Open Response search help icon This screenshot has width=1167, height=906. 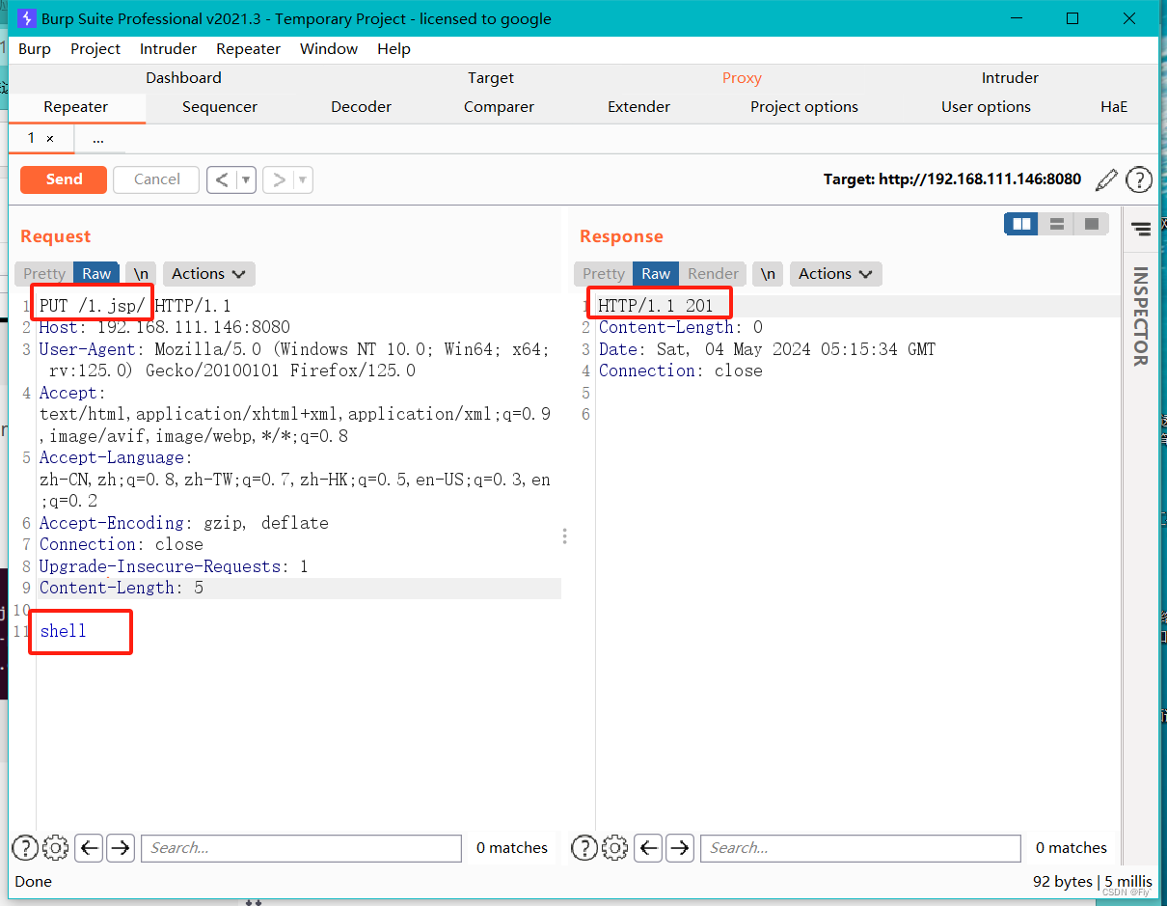point(583,848)
